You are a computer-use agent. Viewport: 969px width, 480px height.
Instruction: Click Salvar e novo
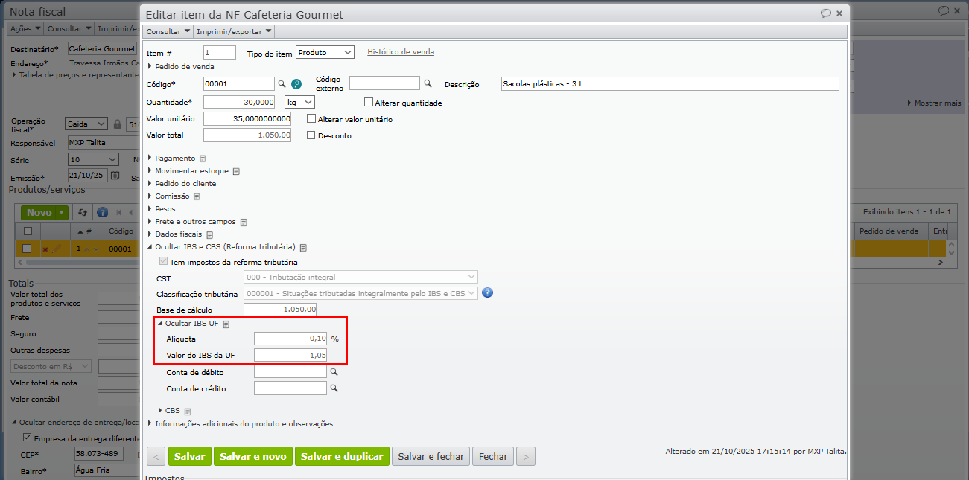253,456
